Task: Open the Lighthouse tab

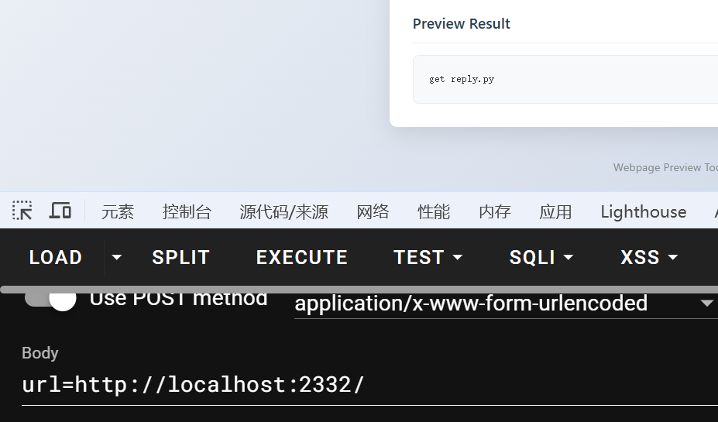Action: [x=643, y=211]
